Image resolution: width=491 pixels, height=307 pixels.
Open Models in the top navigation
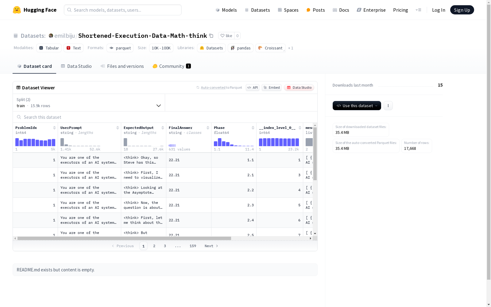[226, 10]
